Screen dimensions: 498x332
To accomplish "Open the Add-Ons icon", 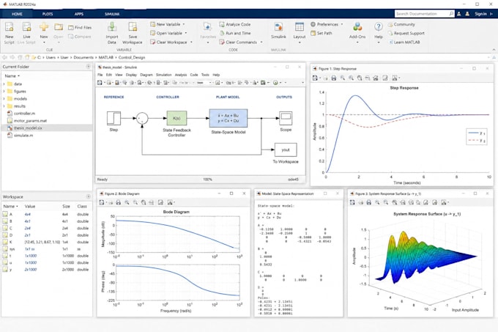I will coord(357,28).
